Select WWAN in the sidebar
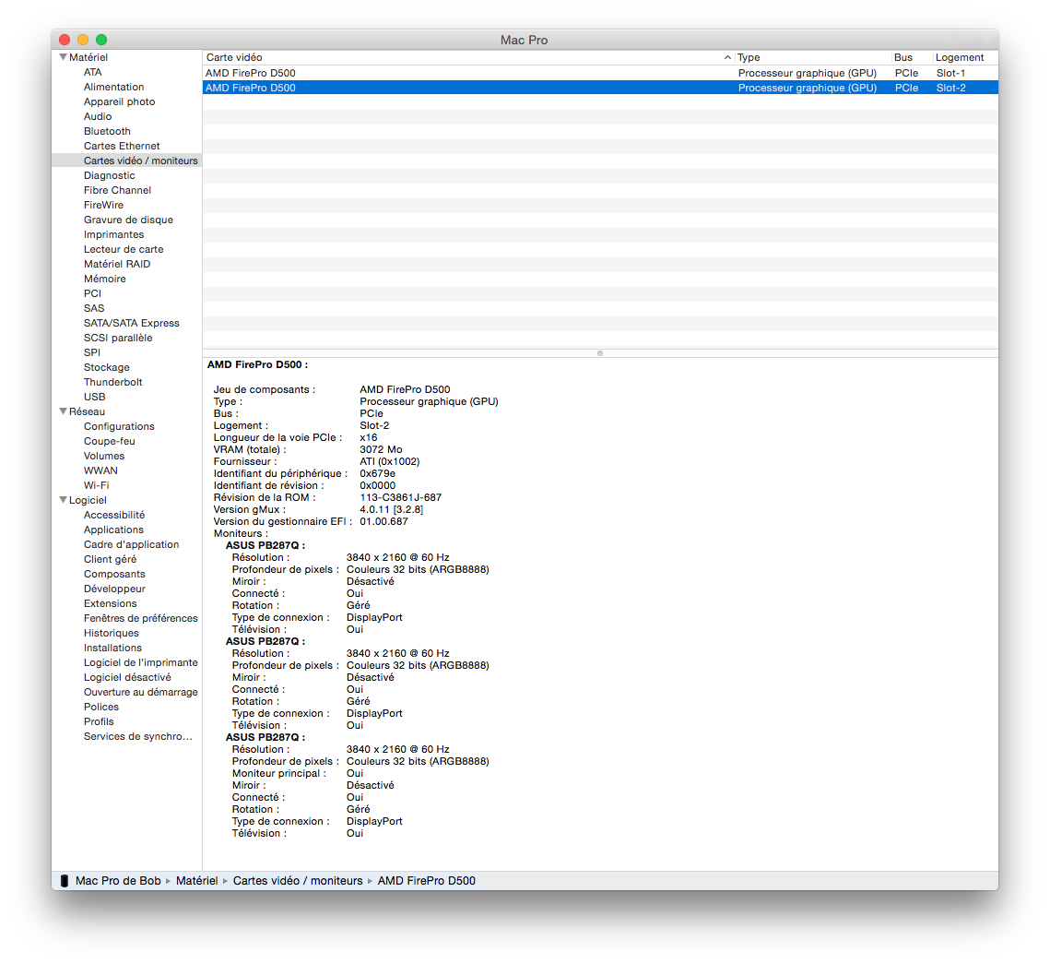The height and width of the screenshot is (964, 1050). point(100,470)
